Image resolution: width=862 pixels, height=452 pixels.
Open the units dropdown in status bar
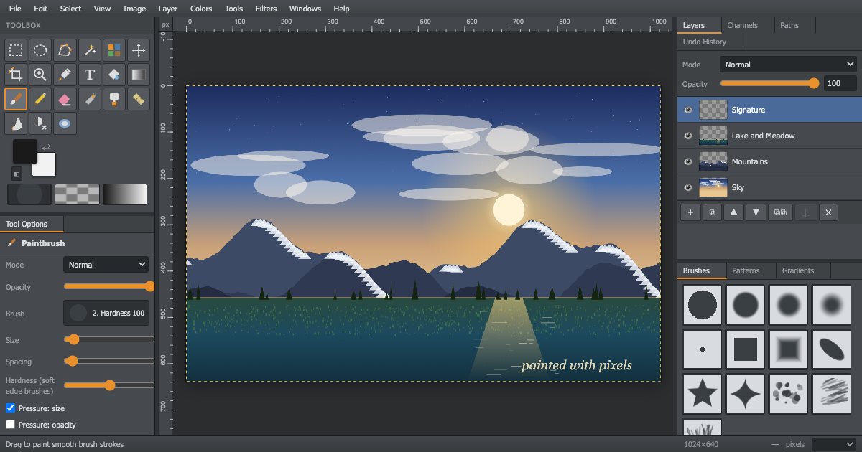(834, 444)
